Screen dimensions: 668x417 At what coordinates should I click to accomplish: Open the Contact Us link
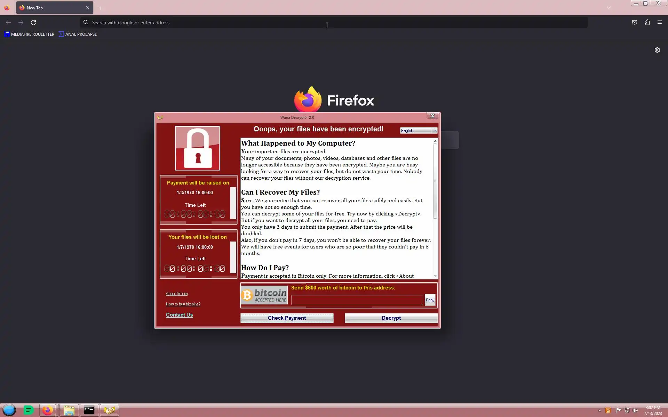[179, 315]
